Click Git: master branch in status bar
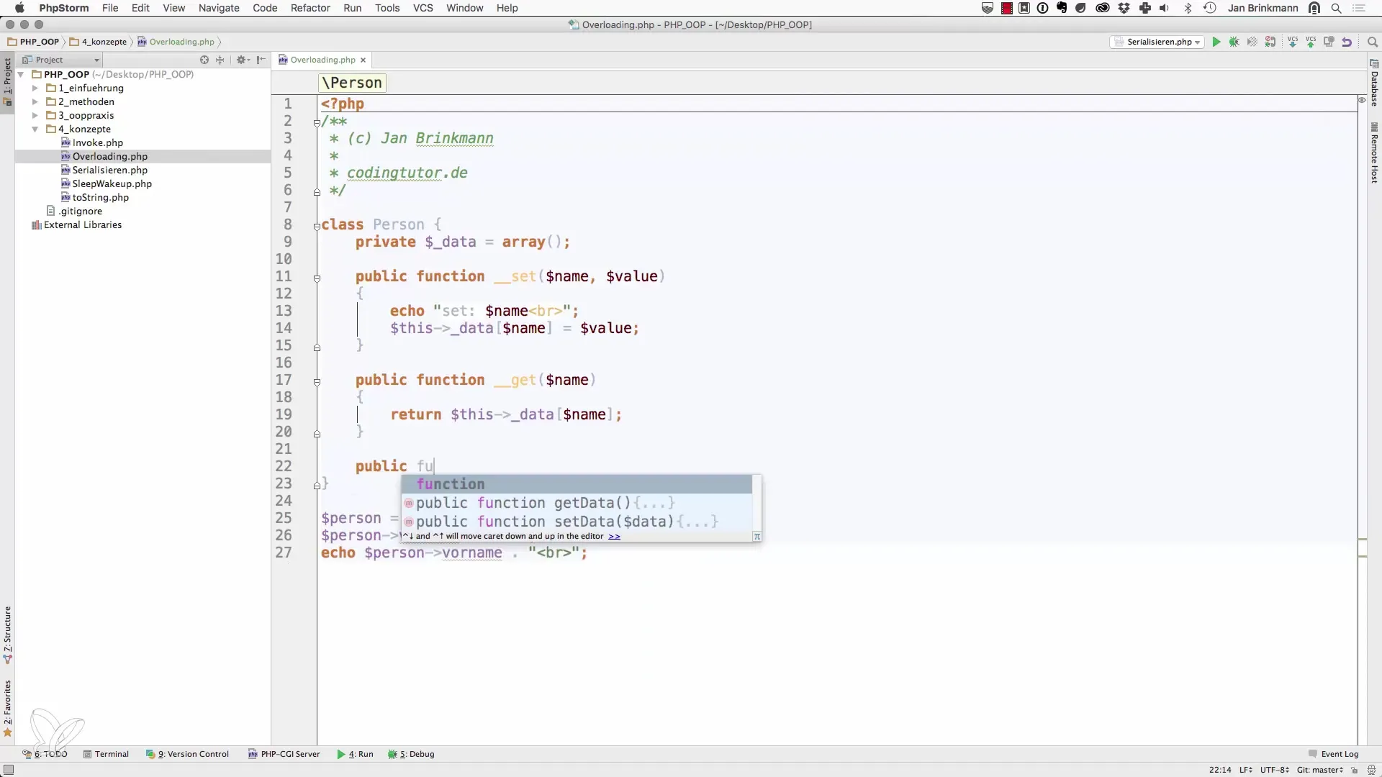Viewport: 1382px width, 777px height. pyautogui.click(x=1320, y=770)
